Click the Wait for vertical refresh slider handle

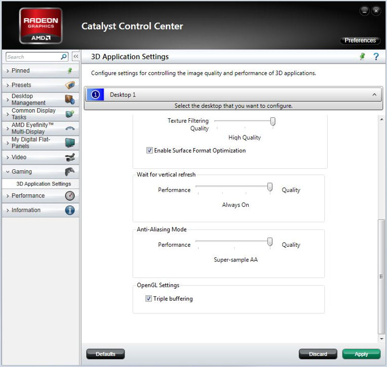[270, 187]
